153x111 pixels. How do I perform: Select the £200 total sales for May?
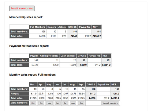click(50, 98)
